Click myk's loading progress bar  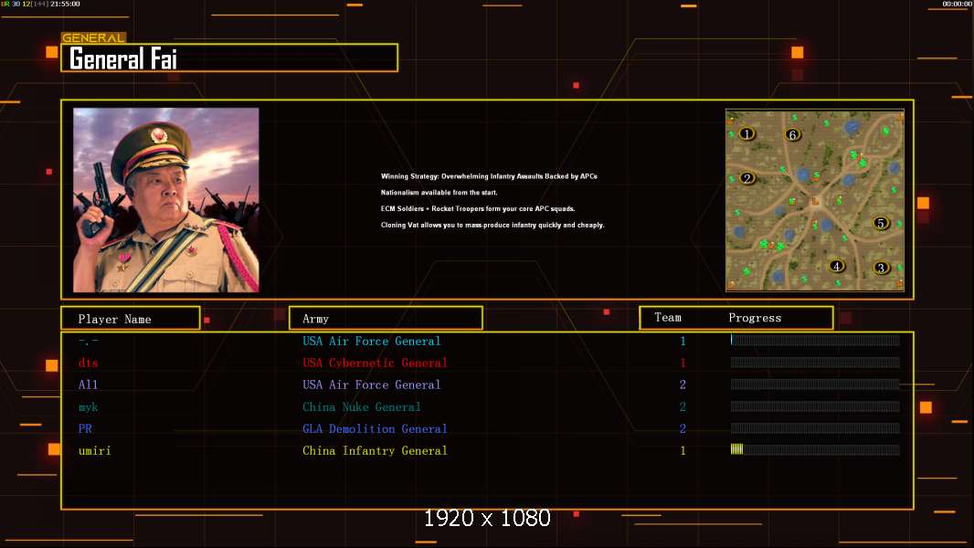point(815,406)
